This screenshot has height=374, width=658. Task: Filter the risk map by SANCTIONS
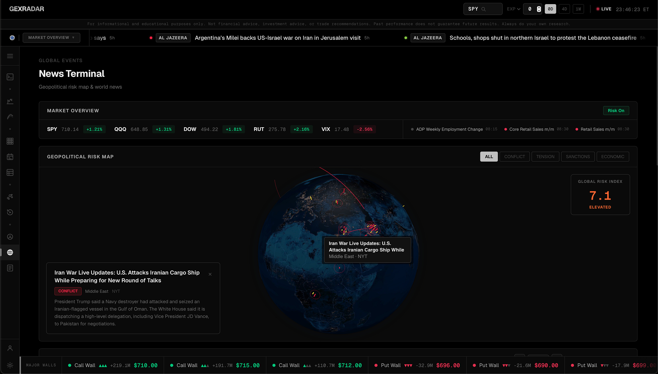578,157
